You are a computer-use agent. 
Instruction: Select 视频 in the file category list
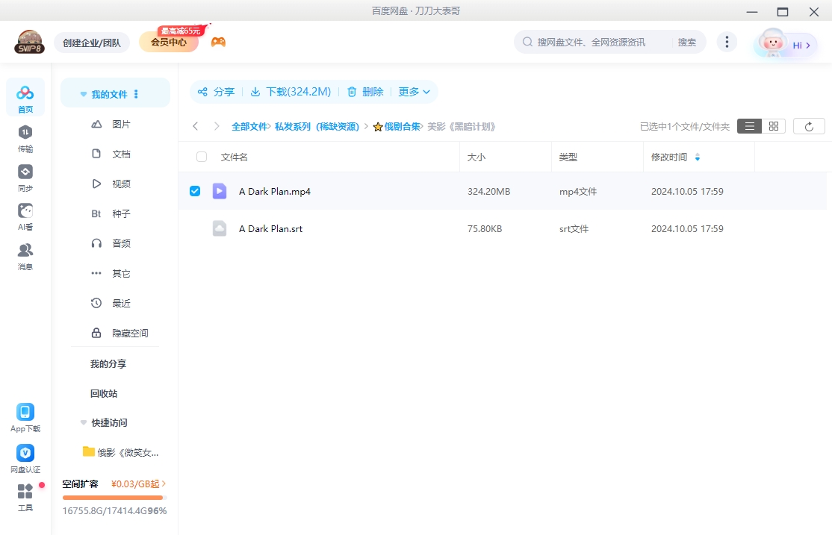[x=121, y=184]
